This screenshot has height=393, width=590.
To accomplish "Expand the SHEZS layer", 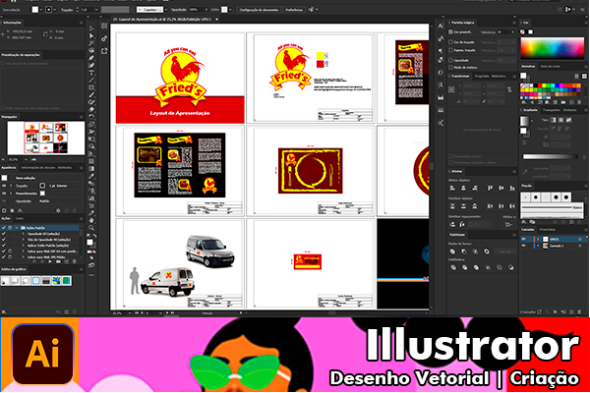I will click(x=539, y=239).
